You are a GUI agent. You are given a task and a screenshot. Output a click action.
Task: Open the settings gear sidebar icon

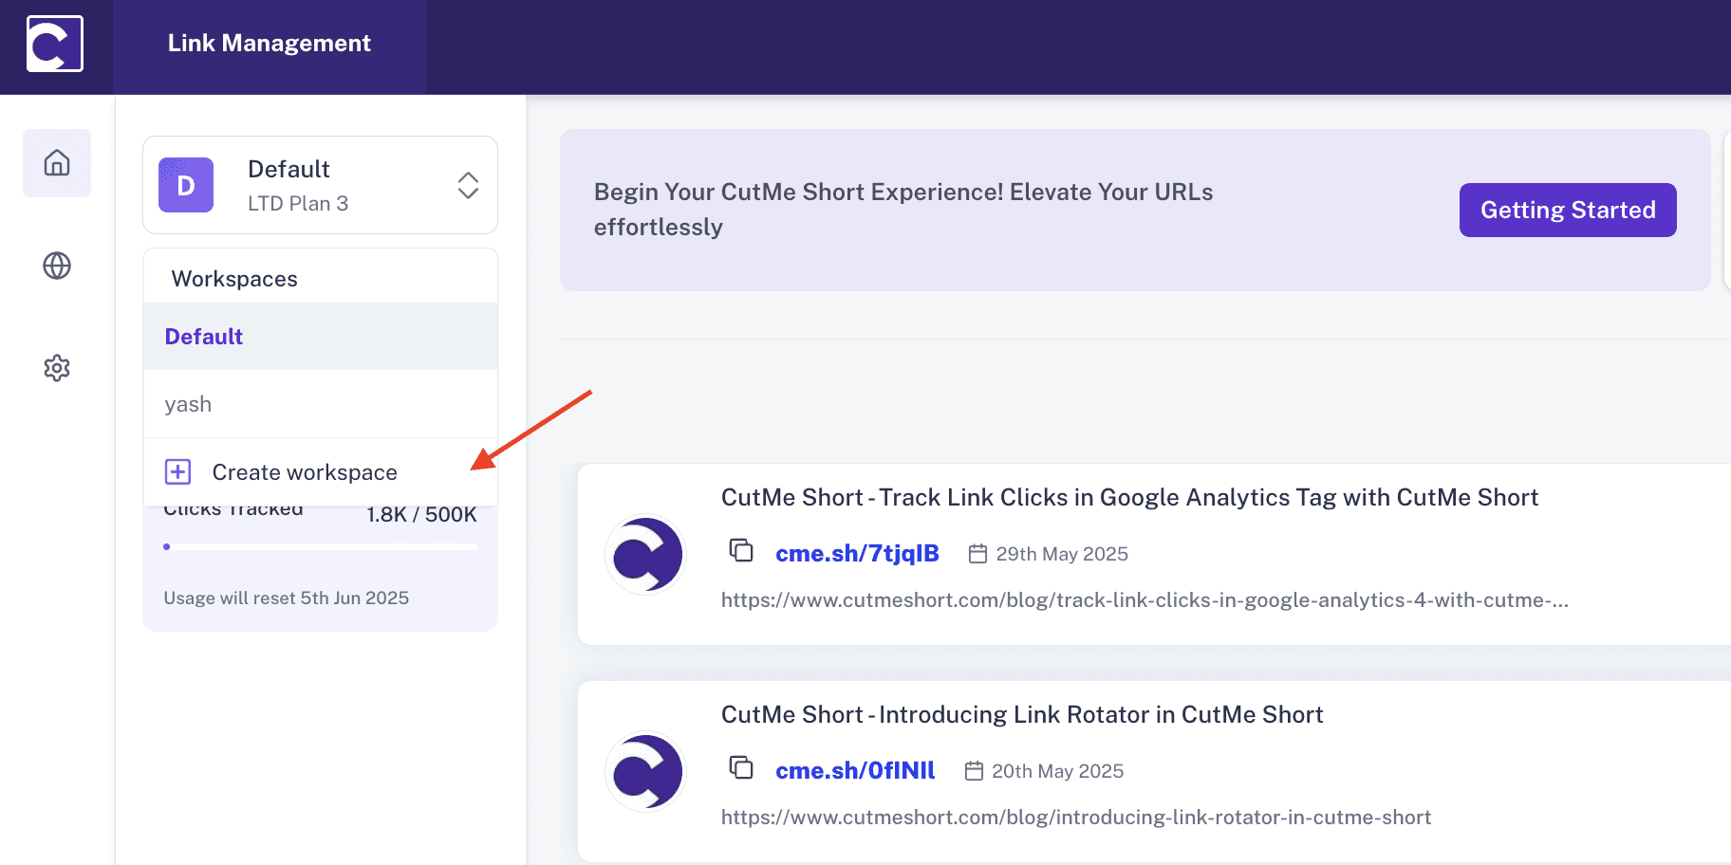click(x=57, y=368)
